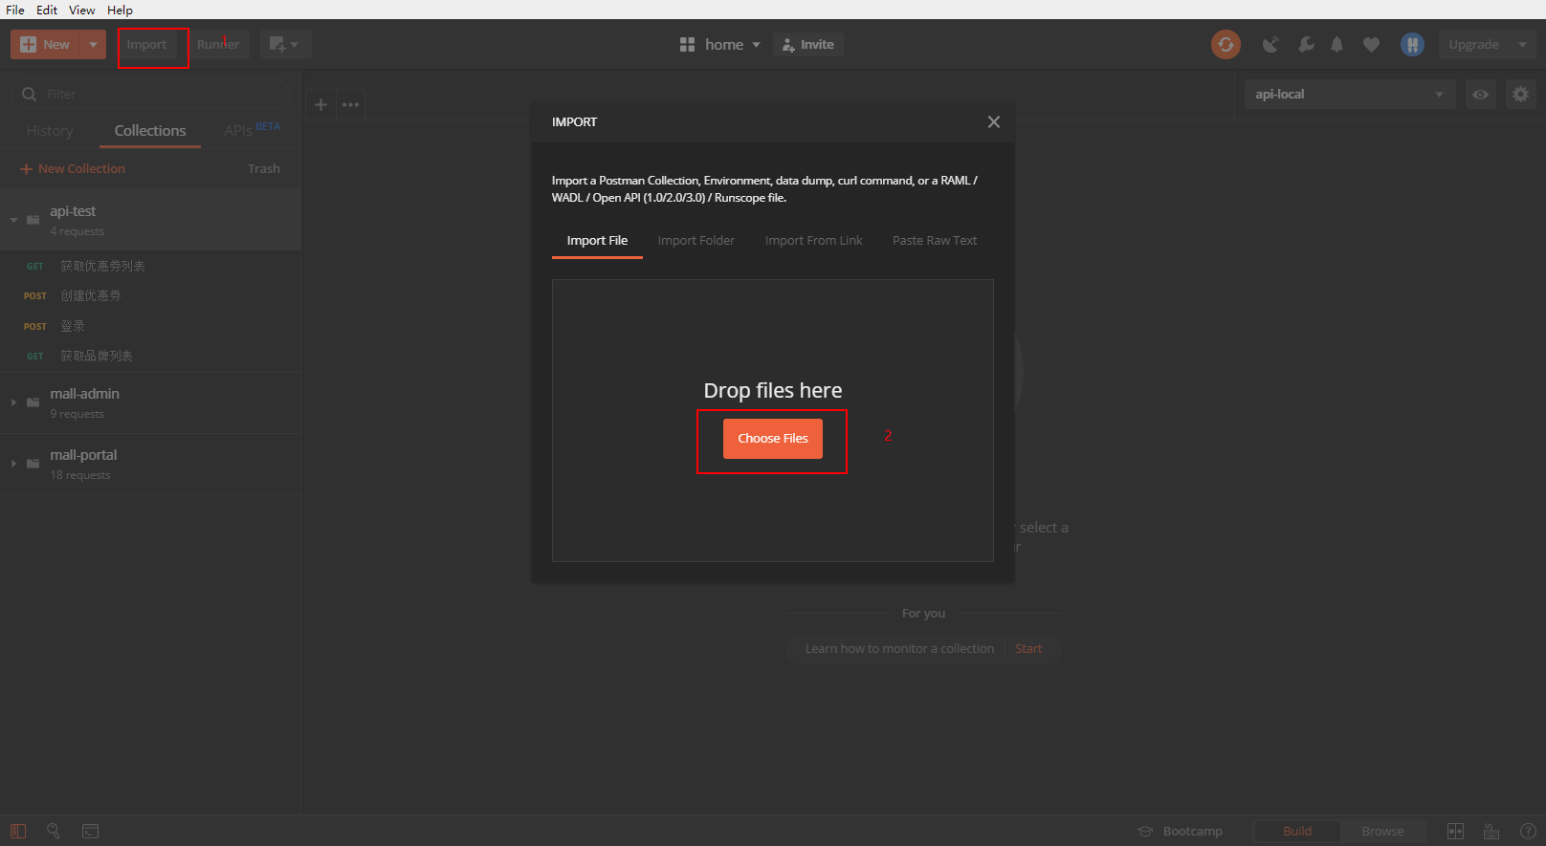
Task: Close the Import dialog
Action: click(x=994, y=121)
